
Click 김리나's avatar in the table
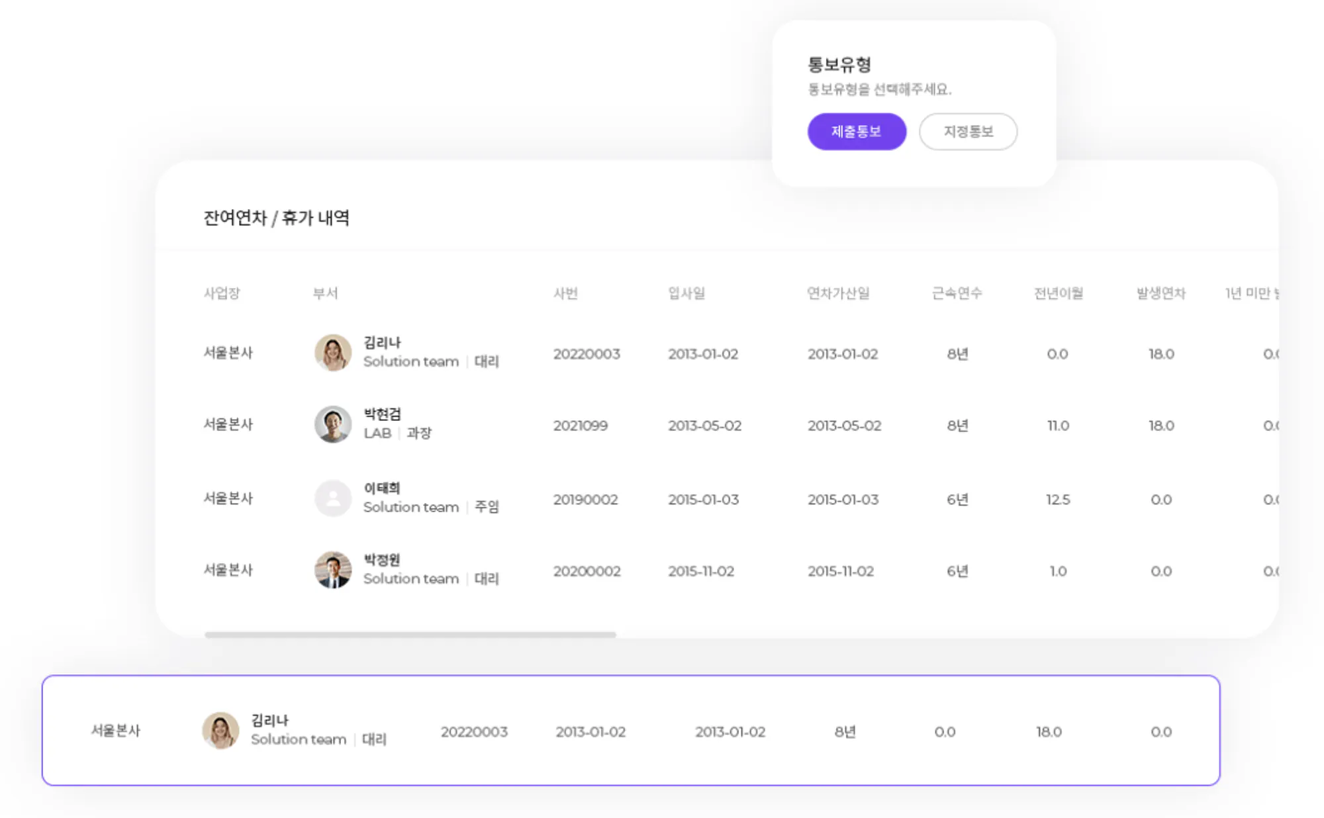pyautogui.click(x=333, y=353)
